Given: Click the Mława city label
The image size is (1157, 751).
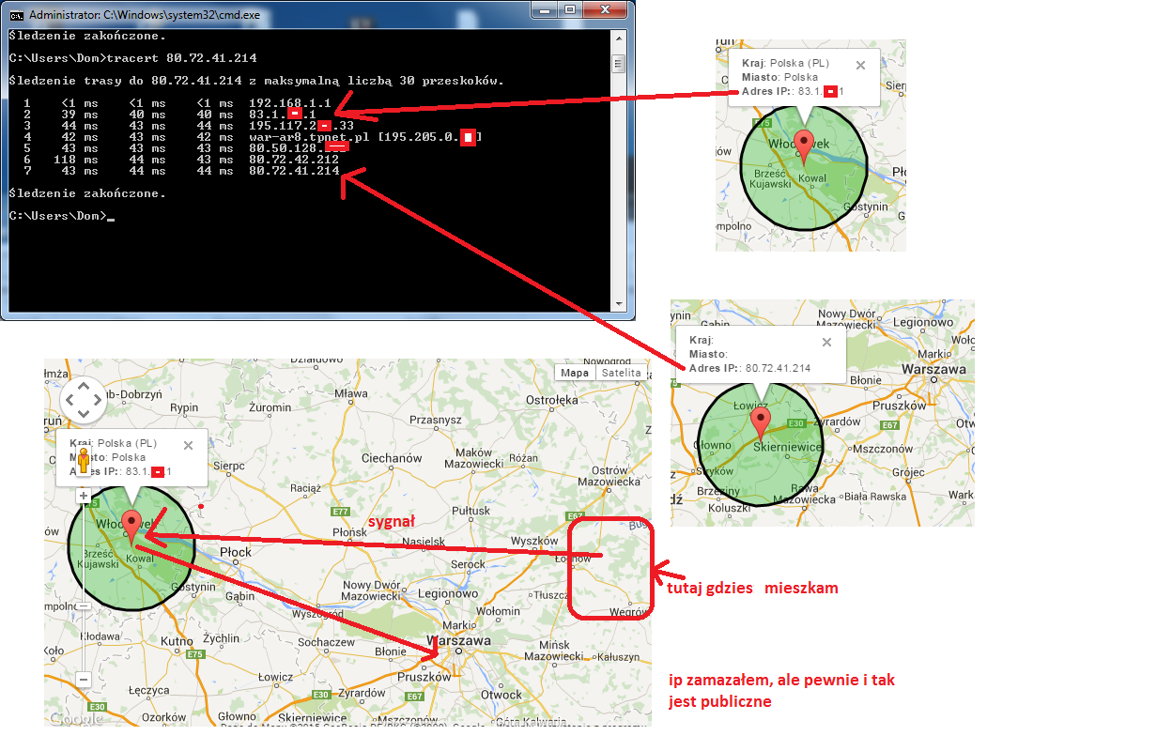Looking at the screenshot, I should (352, 394).
